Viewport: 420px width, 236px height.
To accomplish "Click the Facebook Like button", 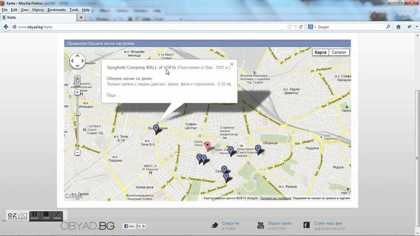I will pyautogui.click(x=129, y=226).
